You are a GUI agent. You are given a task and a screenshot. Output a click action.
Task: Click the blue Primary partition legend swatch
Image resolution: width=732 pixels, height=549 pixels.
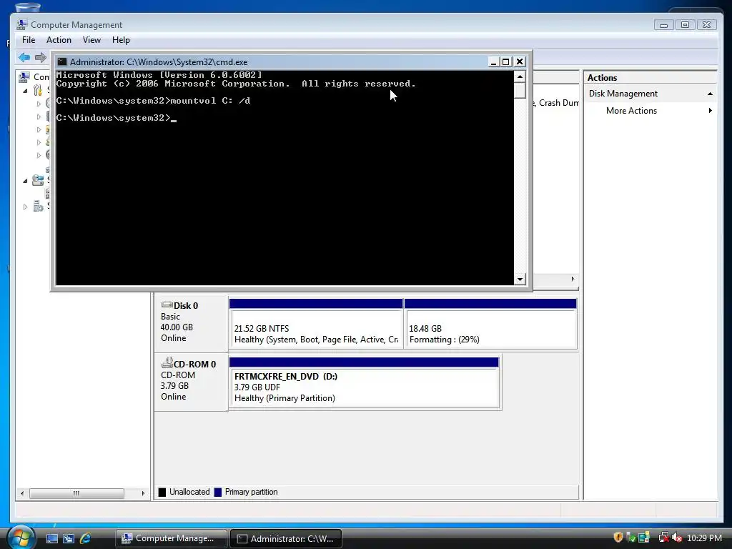point(217,492)
